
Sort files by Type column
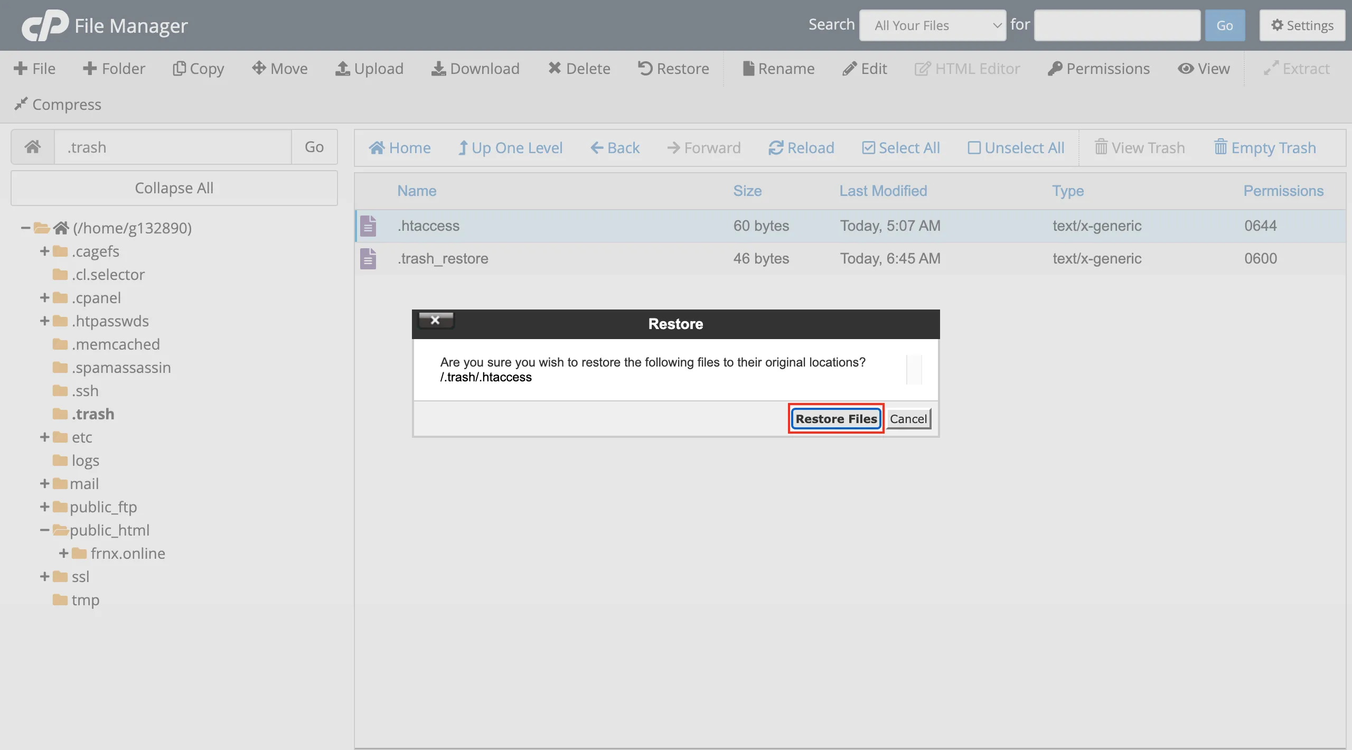click(1067, 191)
